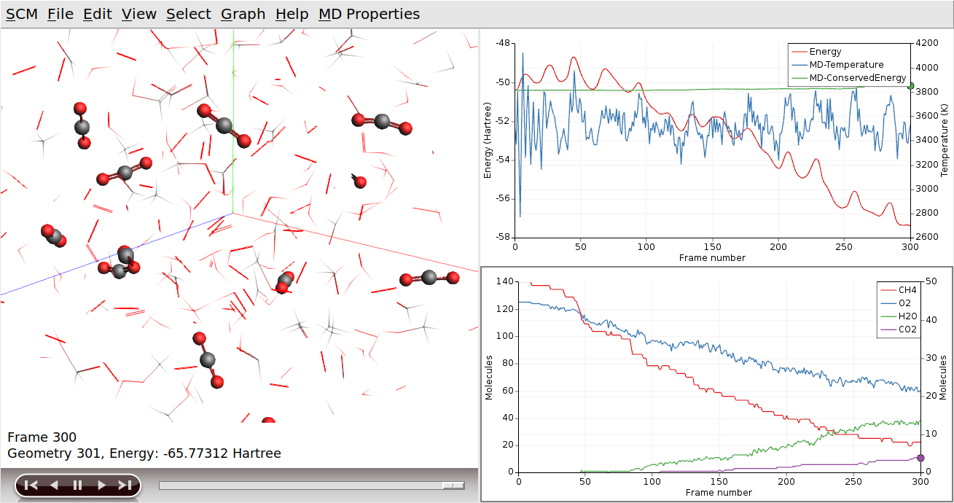Open the File menu
The height and width of the screenshot is (503, 954).
[60, 13]
